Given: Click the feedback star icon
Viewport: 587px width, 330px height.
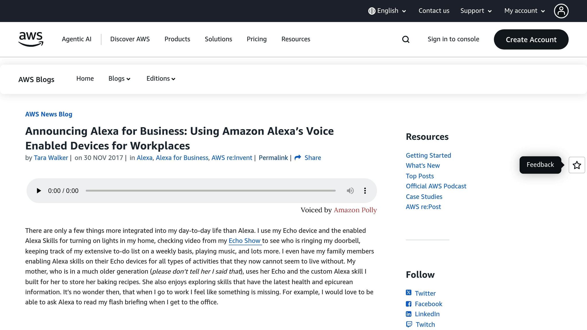Looking at the screenshot, I should pyautogui.click(x=577, y=165).
